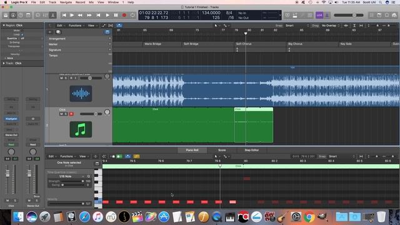Screen dimensions: 400x225
Task: Open the Piano Roll Functions menu
Action: [67, 156]
